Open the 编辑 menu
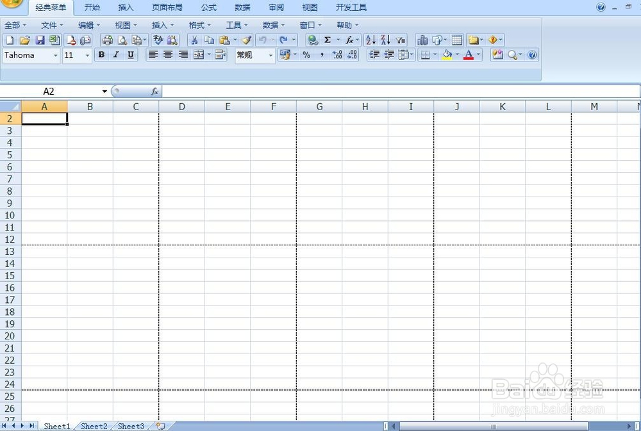641x431 pixels. [88, 26]
